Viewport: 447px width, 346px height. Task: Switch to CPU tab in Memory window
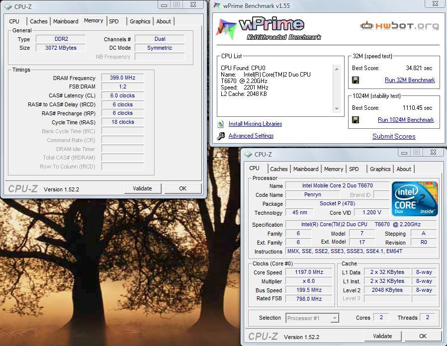(14, 21)
